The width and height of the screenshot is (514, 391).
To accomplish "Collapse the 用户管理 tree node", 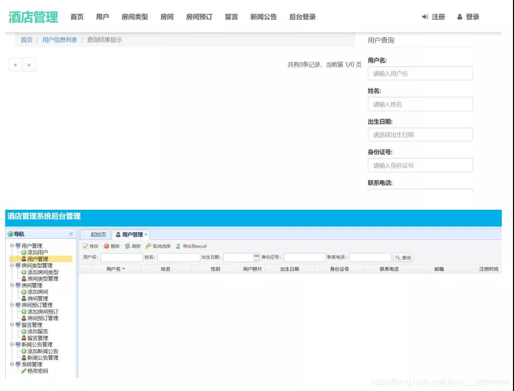I will point(12,246).
